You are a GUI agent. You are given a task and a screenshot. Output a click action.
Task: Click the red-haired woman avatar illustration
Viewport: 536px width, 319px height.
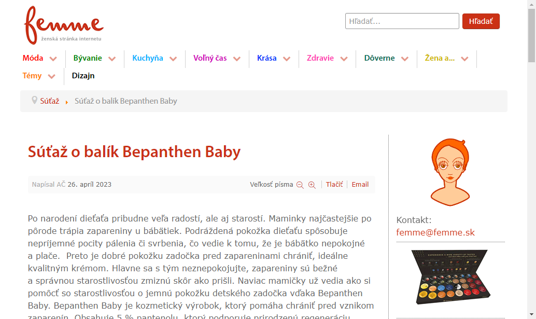(450, 172)
